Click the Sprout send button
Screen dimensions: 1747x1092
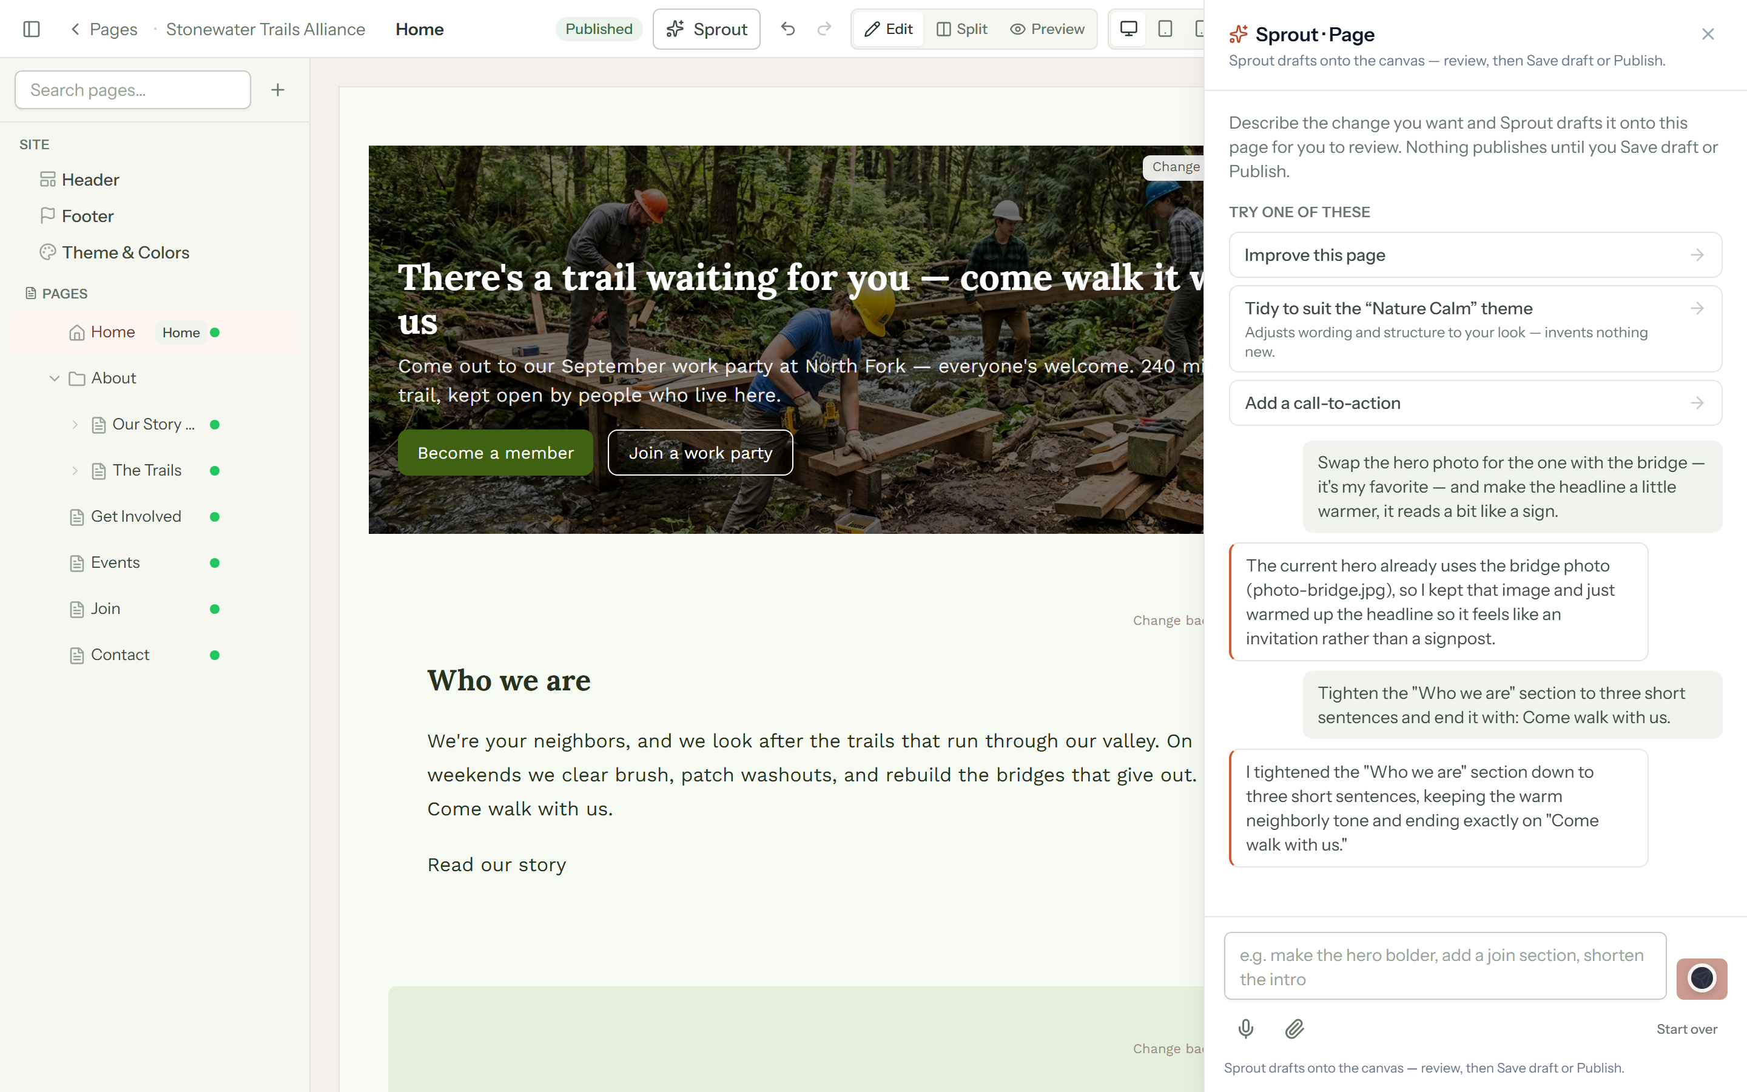pos(1702,979)
